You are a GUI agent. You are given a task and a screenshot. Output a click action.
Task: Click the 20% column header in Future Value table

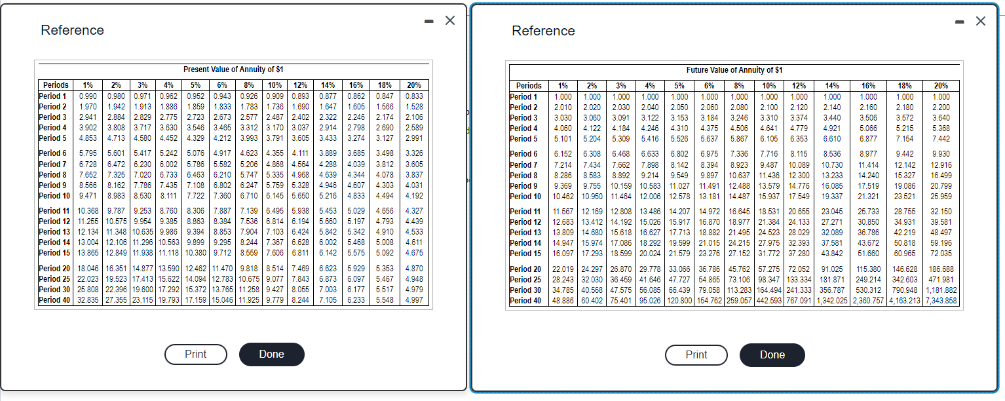coord(941,85)
